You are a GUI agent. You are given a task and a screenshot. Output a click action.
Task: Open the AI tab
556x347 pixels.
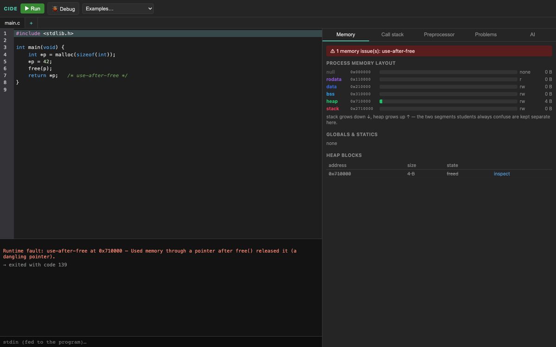pyautogui.click(x=532, y=35)
